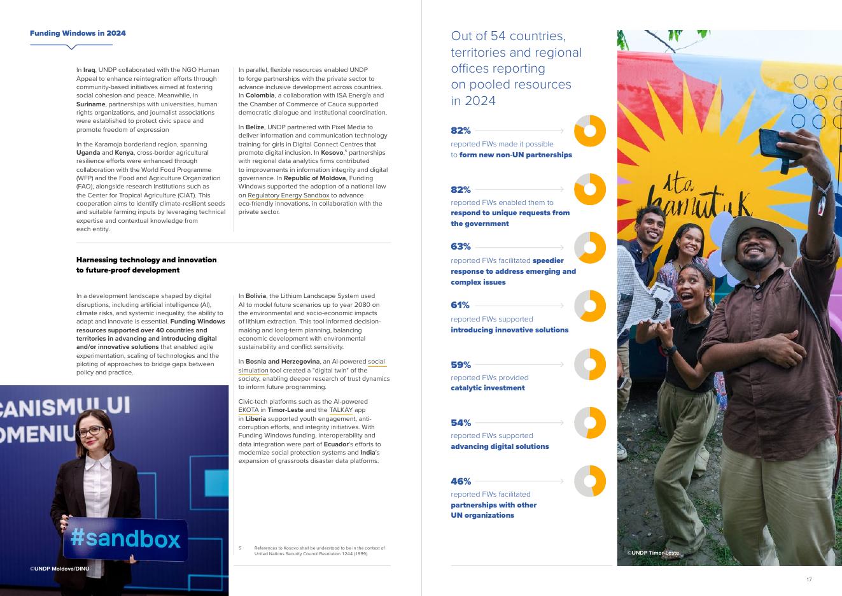Click the bold word 'Belize'
Screen dimensions: 842x596
tap(255, 127)
